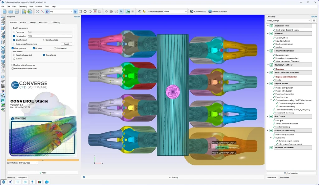The height and width of the screenshot is (185, 319).
Task: Click the info icon in left sidebar
Action: pyautogui.click(x=3, y=76)
